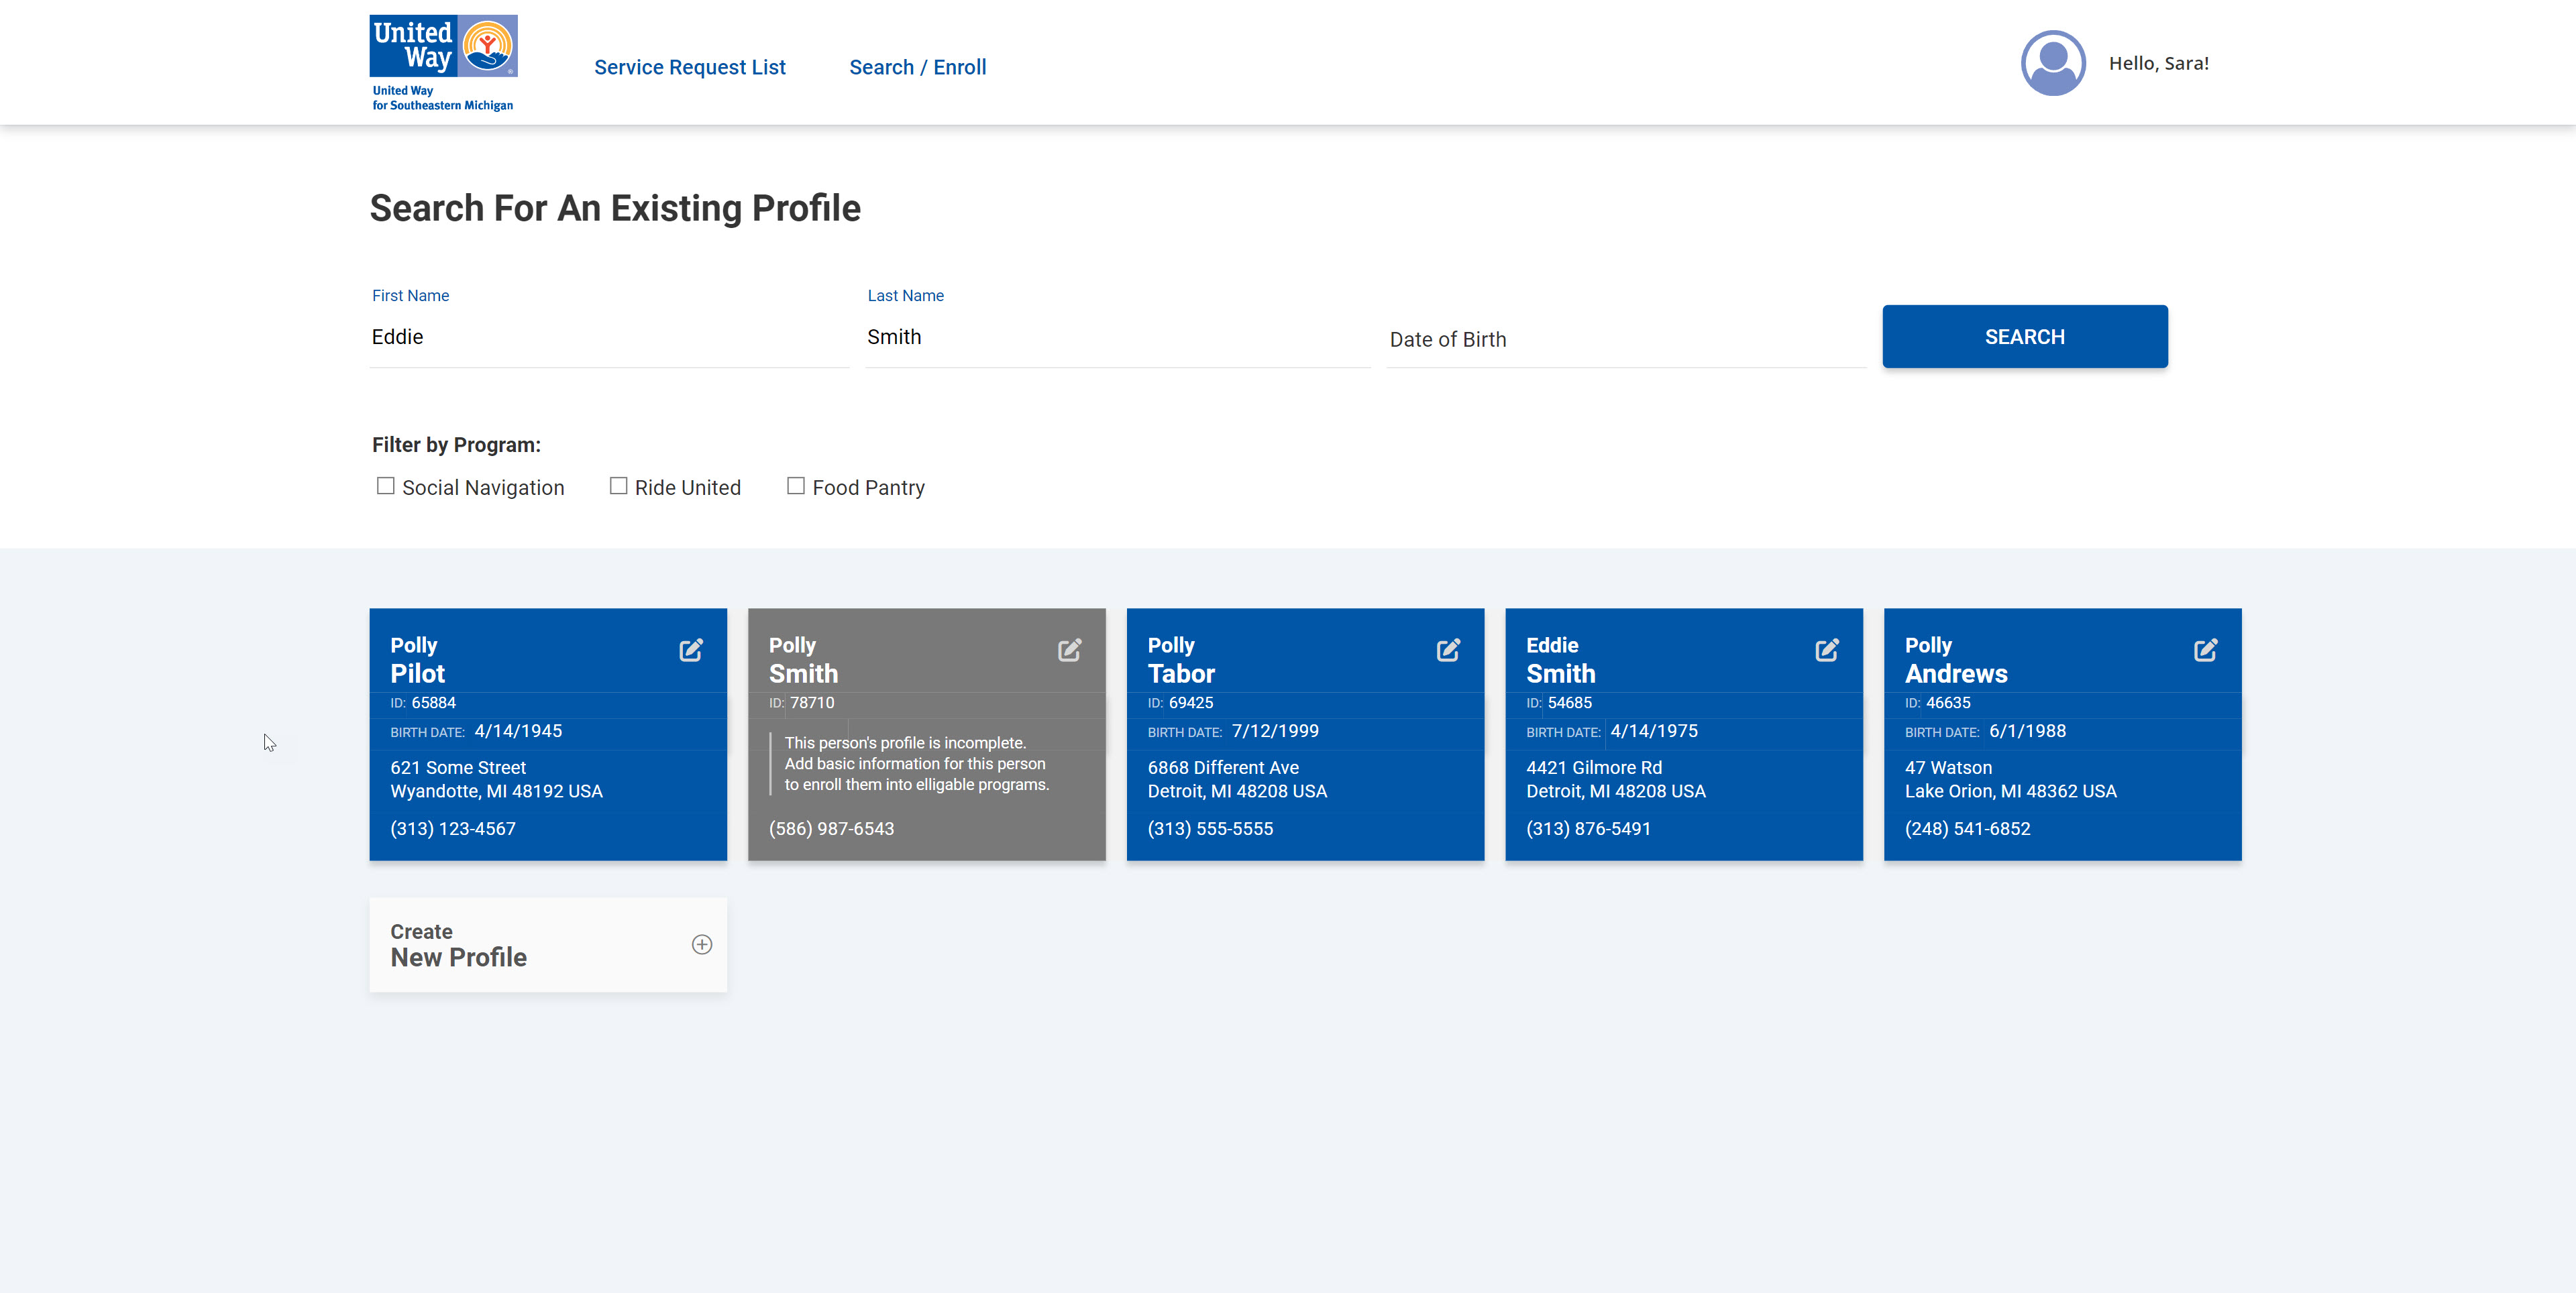The image size is (2576, 1293).
Task: Click edit icon on Polly Smith card
Action: point(1069,650)
